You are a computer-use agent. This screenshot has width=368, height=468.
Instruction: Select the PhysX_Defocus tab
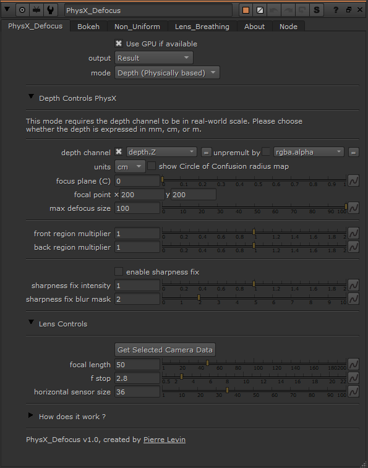35,26
